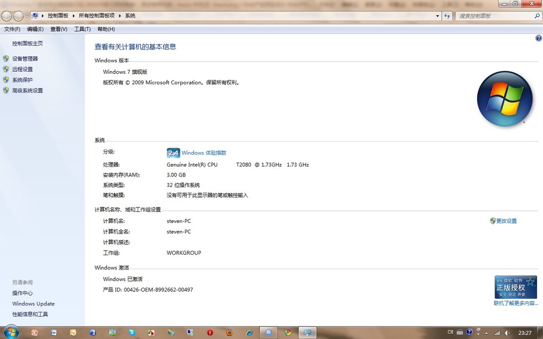Open Microsoft Word from the taskbar
543x339 pixels.
[54, 333]
